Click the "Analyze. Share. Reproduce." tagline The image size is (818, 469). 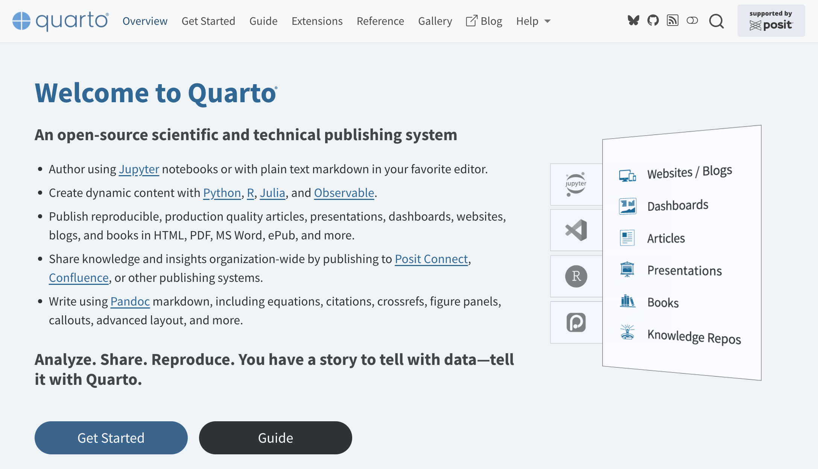pos(274,369)
